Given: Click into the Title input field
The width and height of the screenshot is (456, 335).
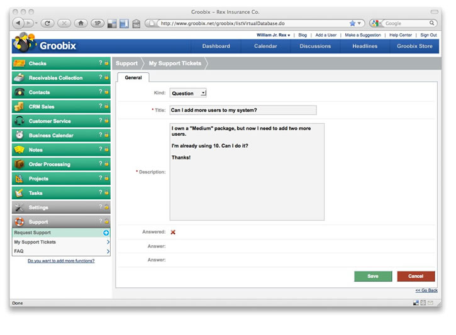Looking at the screenshot, I should click(x=243, y=110).
